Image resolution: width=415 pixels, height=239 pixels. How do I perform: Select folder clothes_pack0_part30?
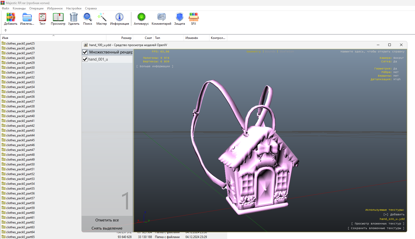(x=20, y=68)
